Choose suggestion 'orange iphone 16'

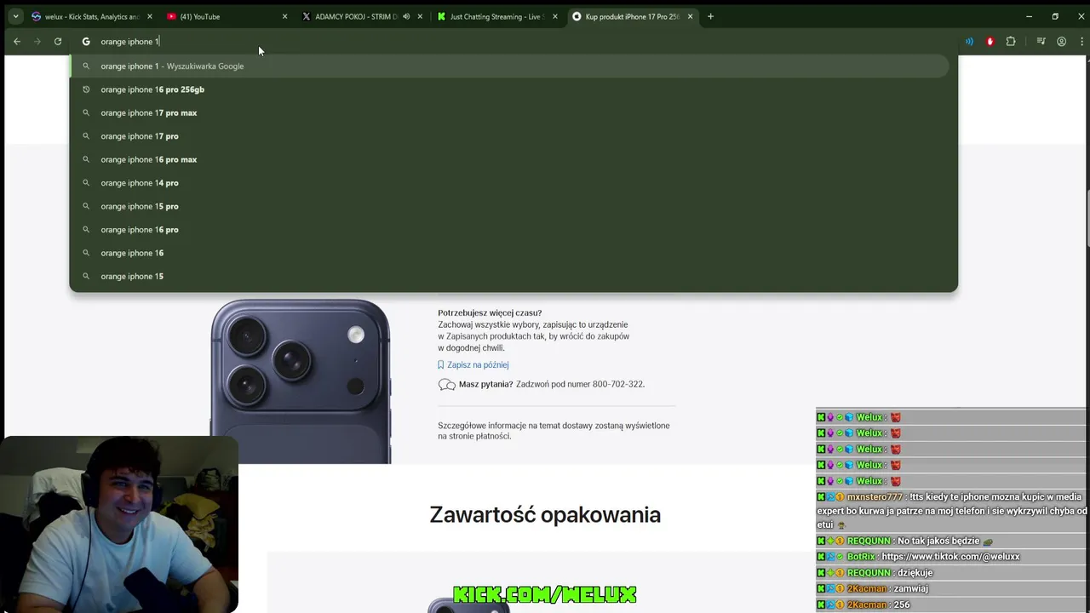click(509, 253)
